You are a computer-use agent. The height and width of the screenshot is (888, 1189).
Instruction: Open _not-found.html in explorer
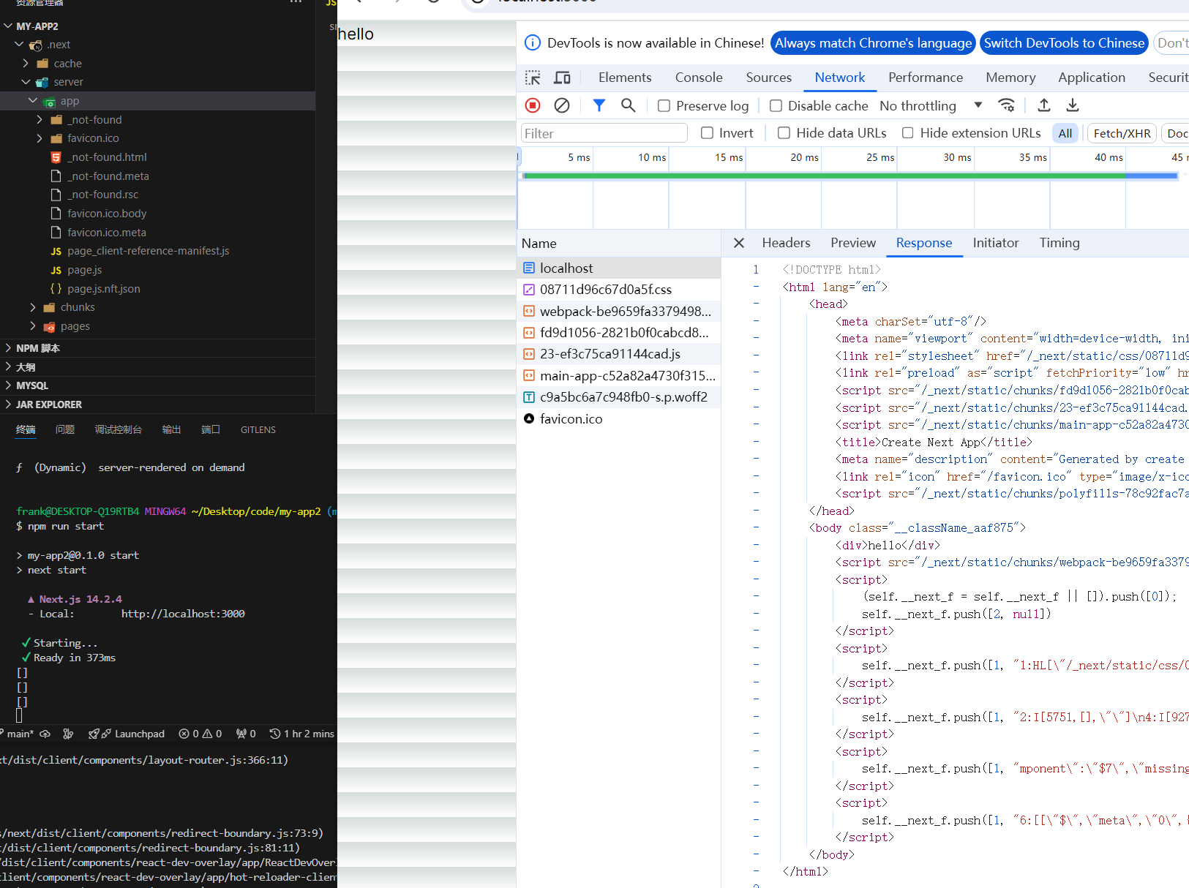click(x=107, y=157)
